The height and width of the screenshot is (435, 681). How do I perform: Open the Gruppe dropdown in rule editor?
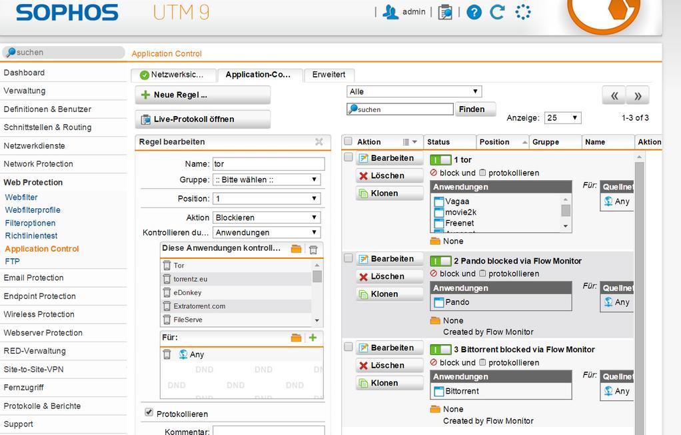click(267, 179)
